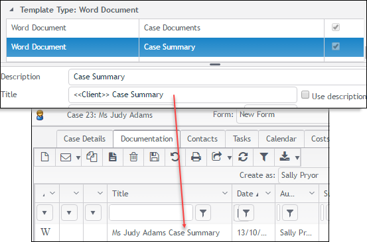Image resolution: width=367 pixels, height=242 pixels.
Task: Open the email dropdown arrow
Action: [x=78, y=158]
